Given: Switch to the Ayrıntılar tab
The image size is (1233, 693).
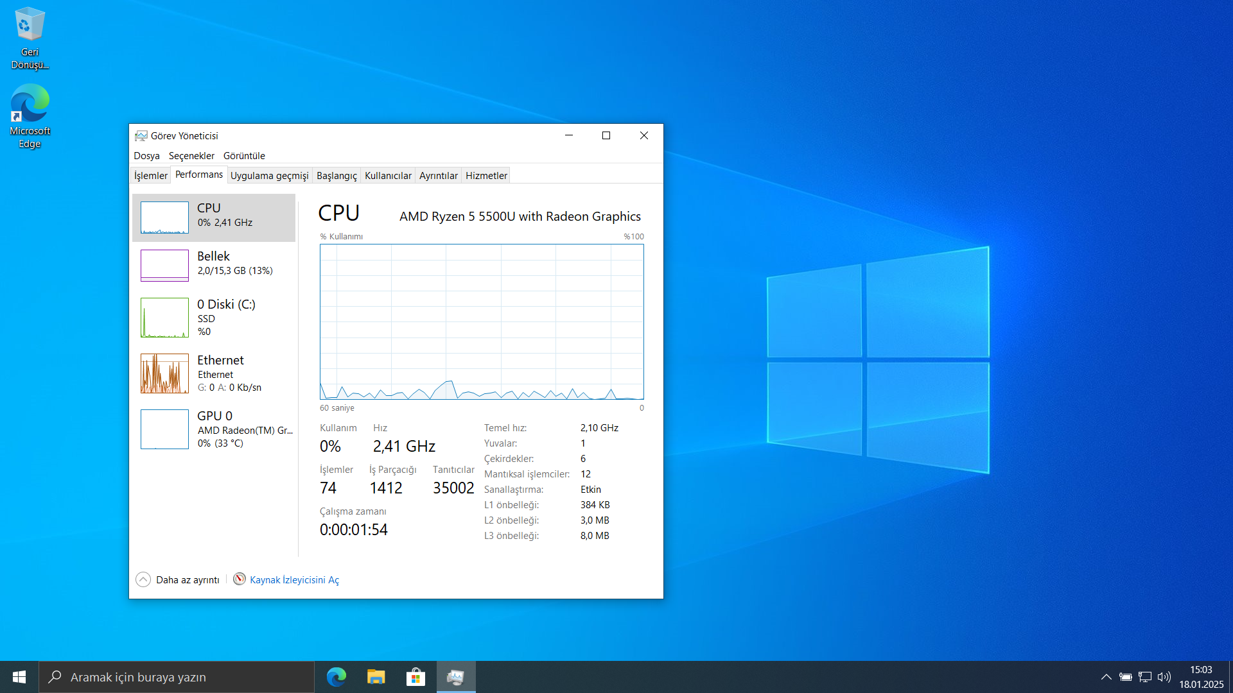Looking at the screenshot, I should click(439, 175).
